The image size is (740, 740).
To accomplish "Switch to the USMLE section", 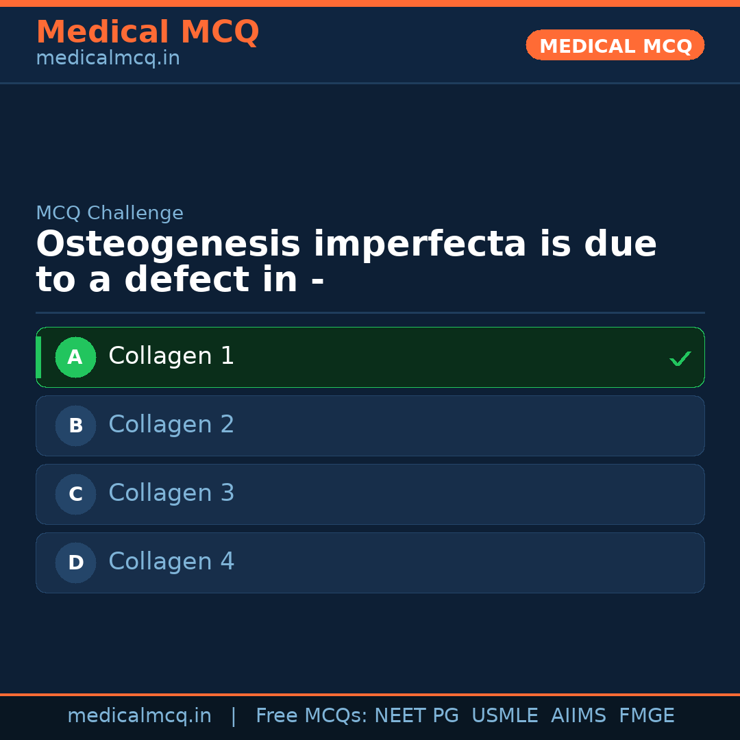I will (x=505, y=715).
